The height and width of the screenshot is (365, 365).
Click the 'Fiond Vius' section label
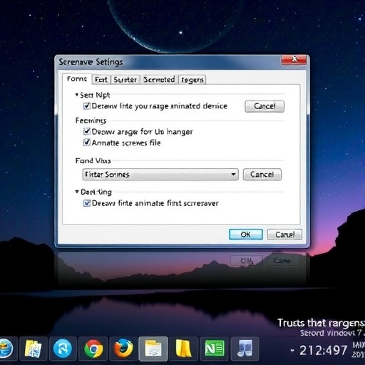point(93,160)
